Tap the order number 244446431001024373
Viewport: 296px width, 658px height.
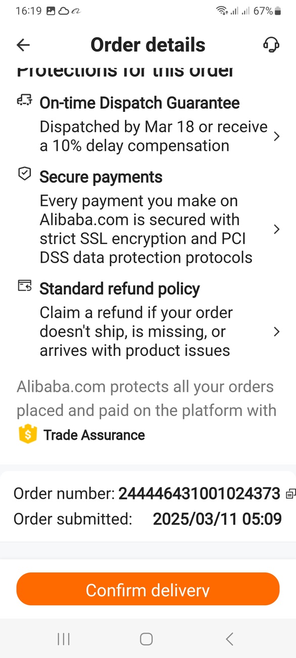(x=199, y=493)
